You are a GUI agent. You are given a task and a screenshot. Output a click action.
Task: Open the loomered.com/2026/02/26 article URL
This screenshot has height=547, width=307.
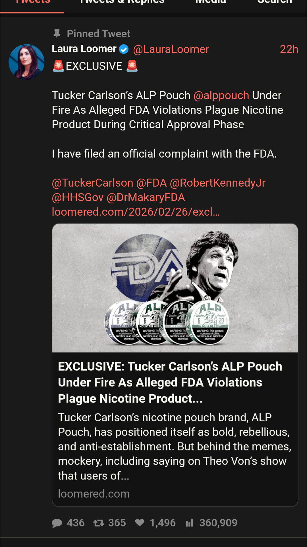[x=136, y=212]
